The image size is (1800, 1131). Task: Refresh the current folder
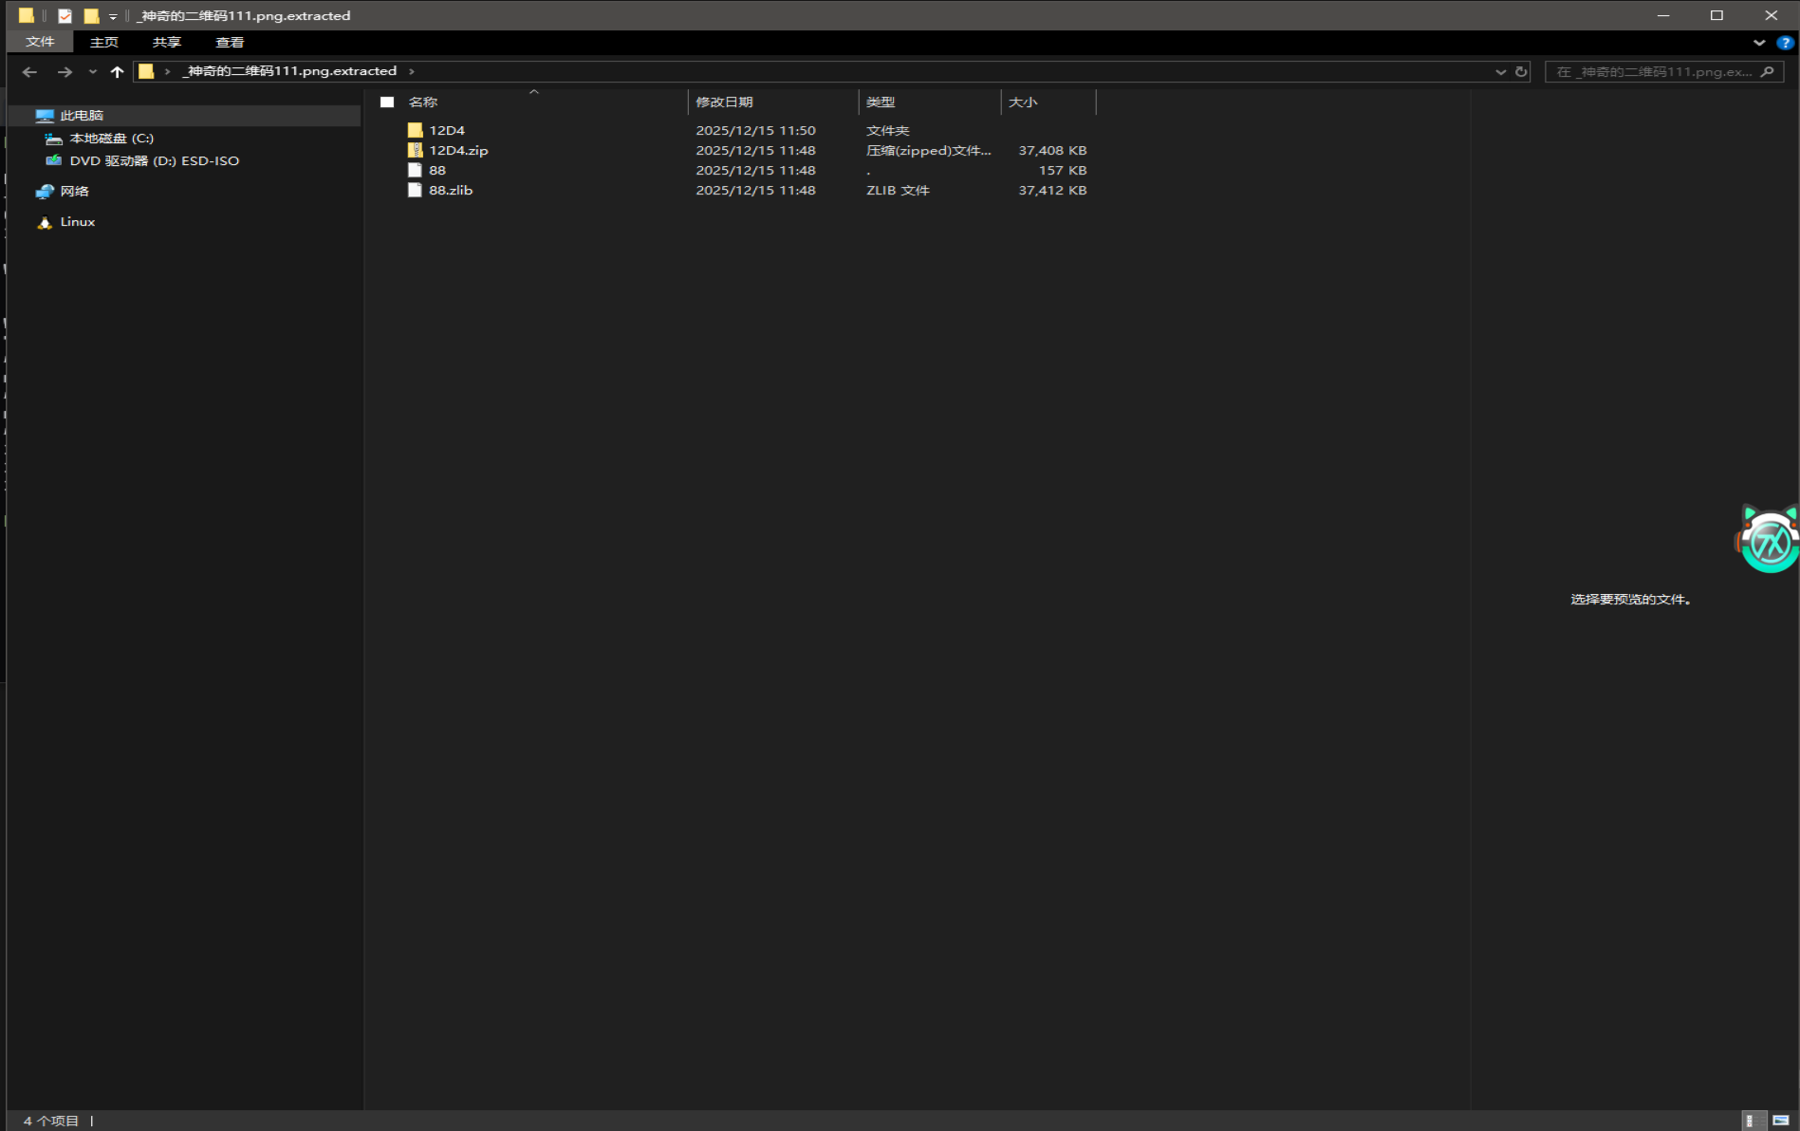1521,72
